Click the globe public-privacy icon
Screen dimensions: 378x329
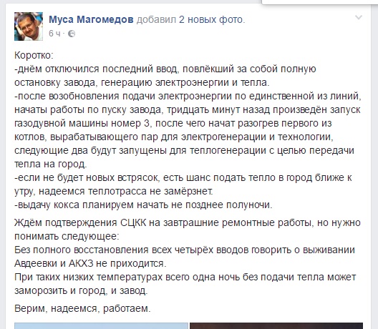(72, 34)
